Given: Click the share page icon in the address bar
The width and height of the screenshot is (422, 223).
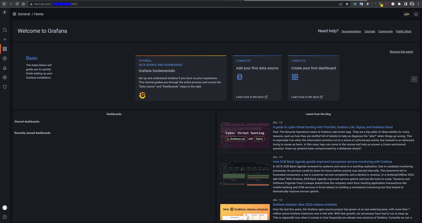Looking at the screenshot, I should (341, 4).
